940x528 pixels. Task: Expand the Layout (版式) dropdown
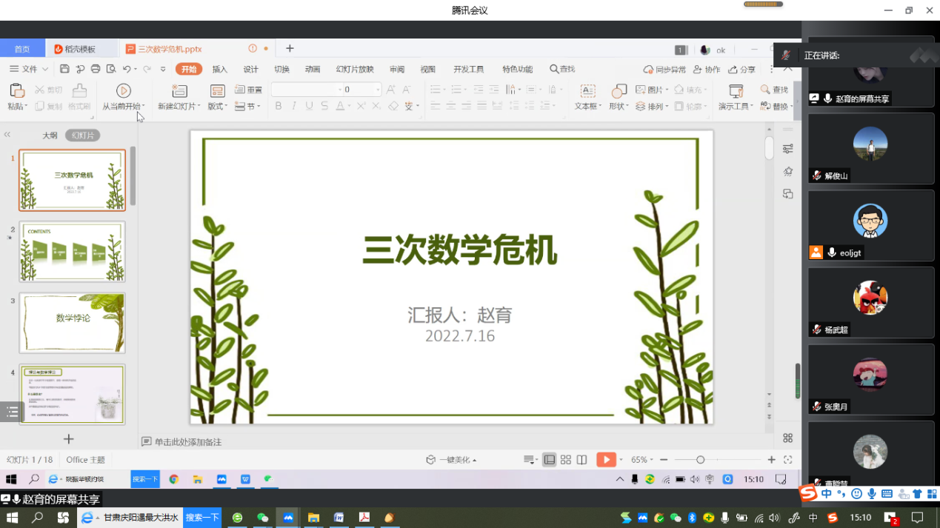[218, 106]
